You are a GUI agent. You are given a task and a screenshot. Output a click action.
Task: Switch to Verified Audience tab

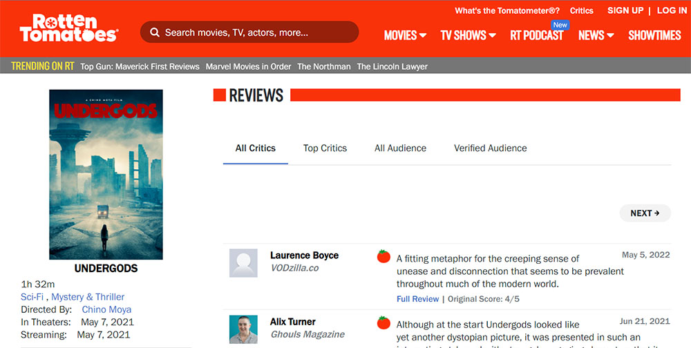[491, 148]
